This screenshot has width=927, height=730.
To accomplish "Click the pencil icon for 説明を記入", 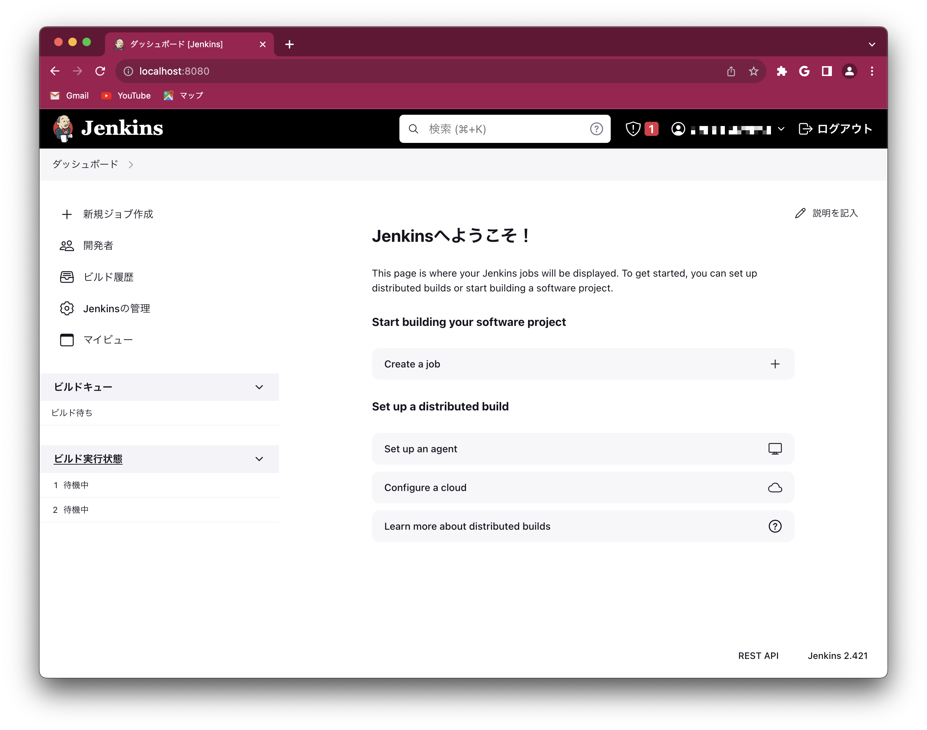I will (801, 213).
